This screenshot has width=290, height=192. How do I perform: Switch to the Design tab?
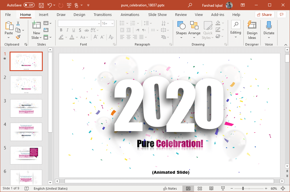(79, 15)
